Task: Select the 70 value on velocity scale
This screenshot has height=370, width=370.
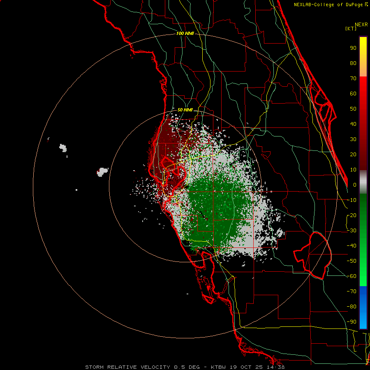Action: click(x=353, y=79)
